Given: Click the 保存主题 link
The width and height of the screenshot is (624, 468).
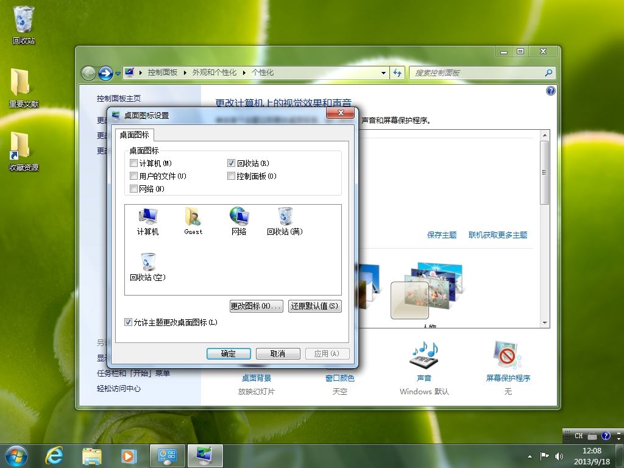Looking at the screenshot, I should click(442, 235).
